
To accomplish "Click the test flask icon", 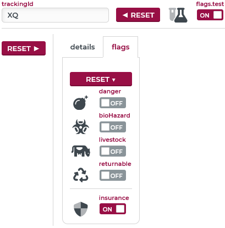I will [181, 15].
